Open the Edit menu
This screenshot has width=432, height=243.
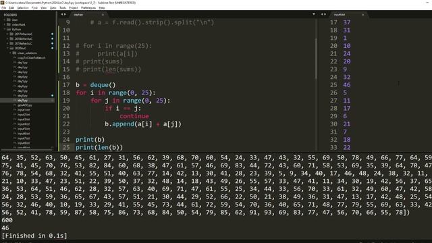[11, 7]
